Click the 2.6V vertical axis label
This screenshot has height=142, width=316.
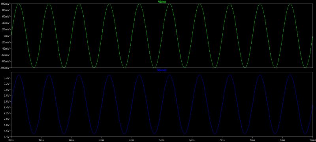pyautogui.click(x=7, y=102)
